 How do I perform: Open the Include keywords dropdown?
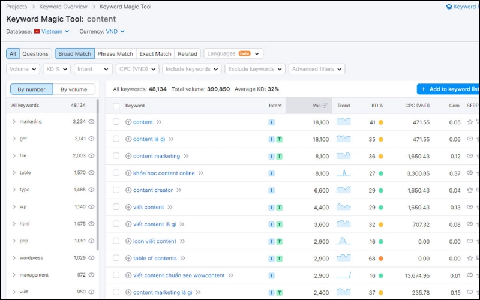pos(191,69)
